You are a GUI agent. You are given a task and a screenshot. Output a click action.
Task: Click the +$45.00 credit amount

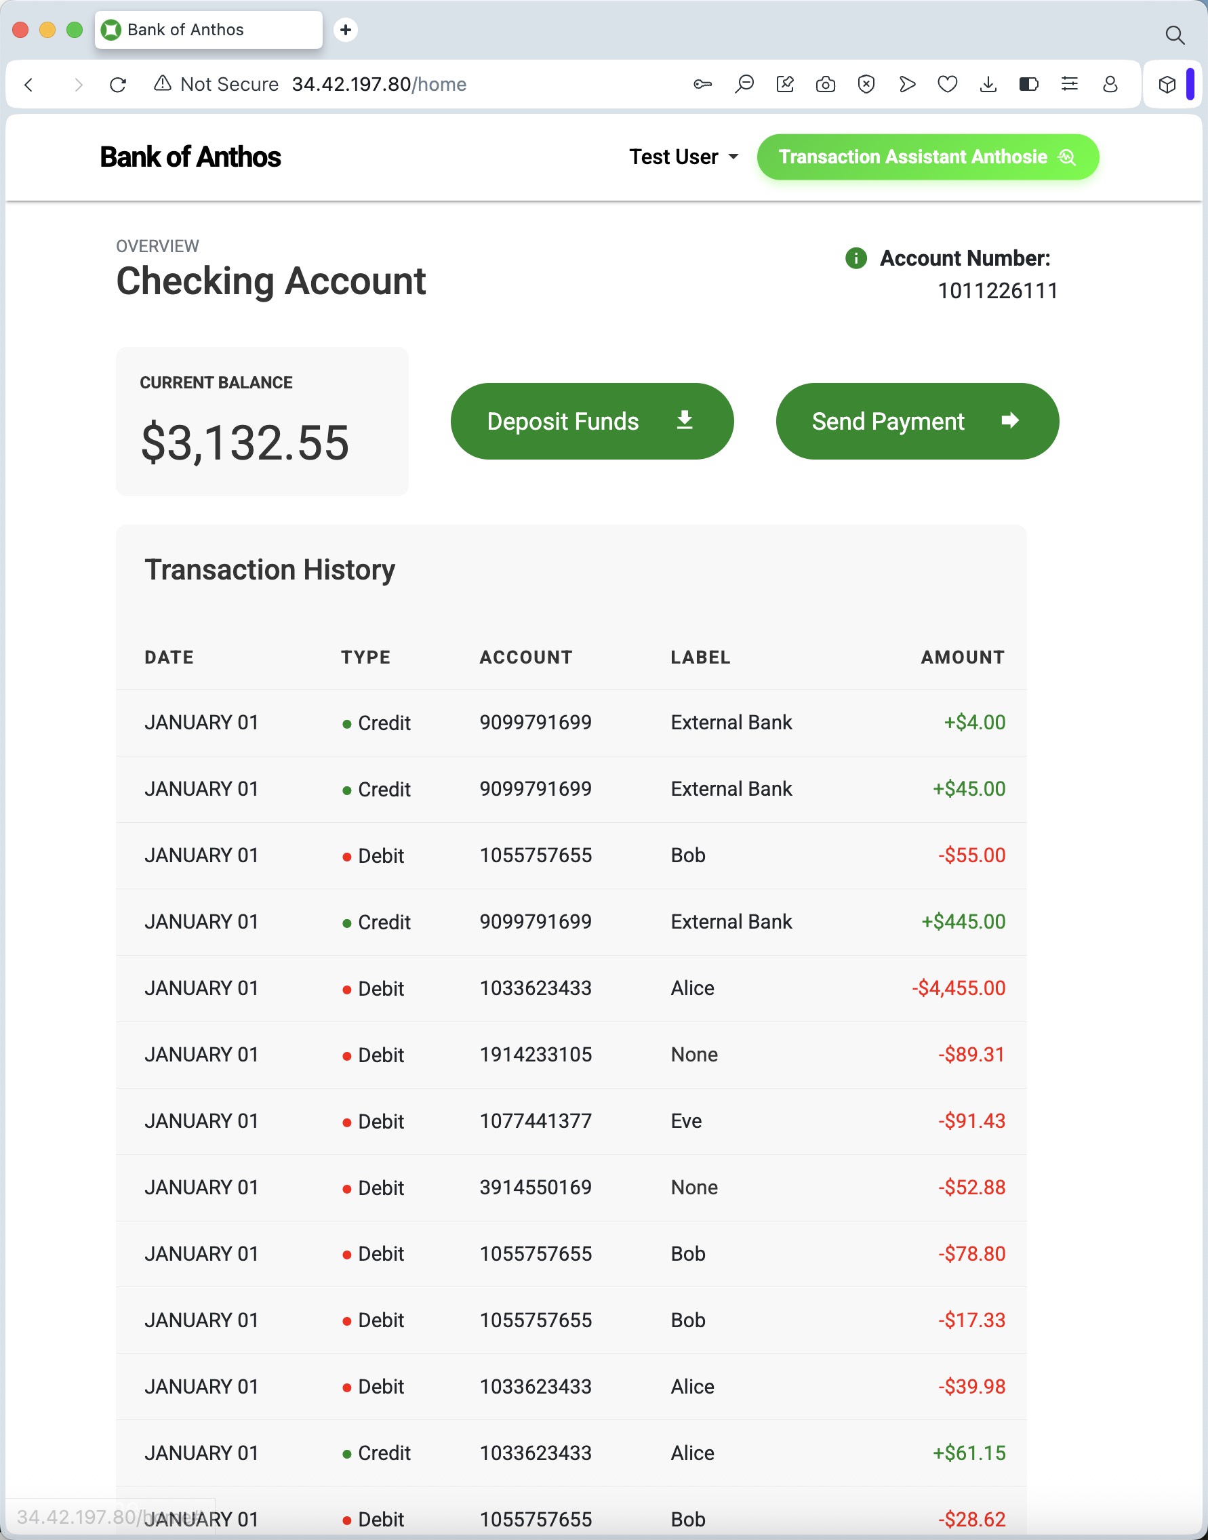(969, 788)
